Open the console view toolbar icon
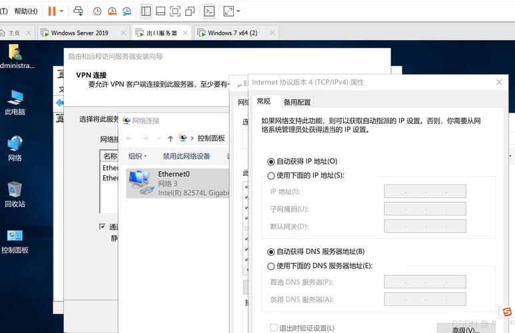Image resolution: width=515 pixels, height=333 pixels. point(209,11)
